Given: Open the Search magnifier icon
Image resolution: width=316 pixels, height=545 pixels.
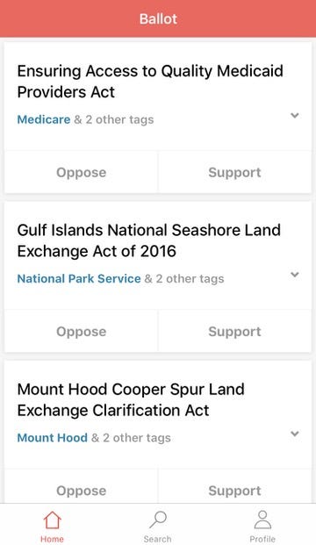Looking at the screenshot, I should point(158,520).
